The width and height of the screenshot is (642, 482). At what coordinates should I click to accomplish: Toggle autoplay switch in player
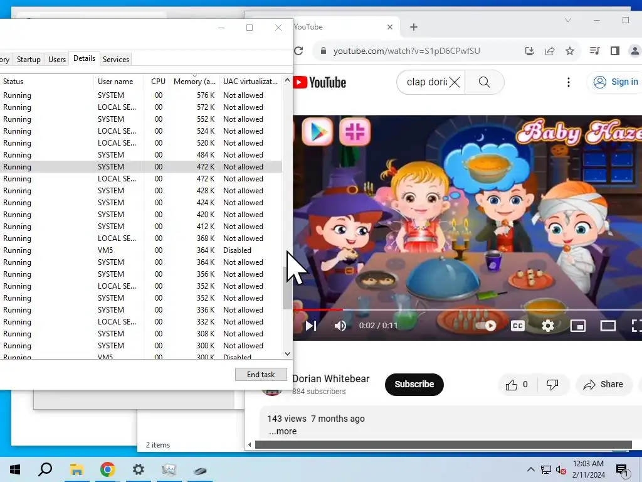[486, 326]
